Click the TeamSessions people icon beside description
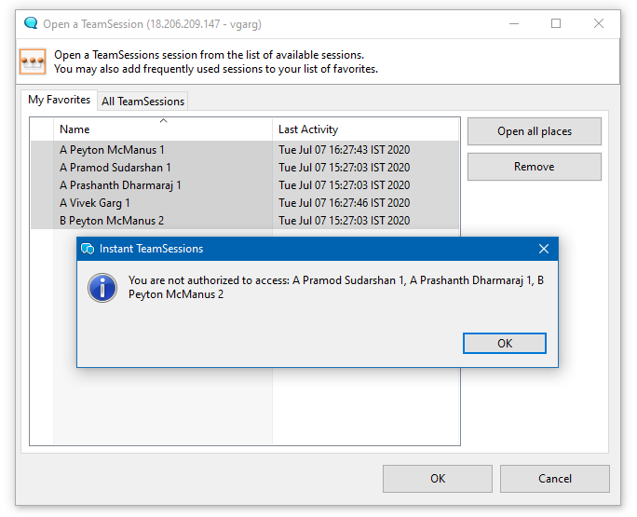 click(x=33, y=61)
